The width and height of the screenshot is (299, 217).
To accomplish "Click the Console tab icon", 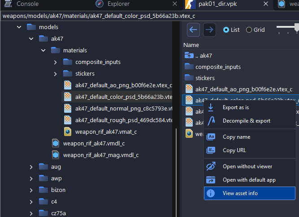I will 8,4.
